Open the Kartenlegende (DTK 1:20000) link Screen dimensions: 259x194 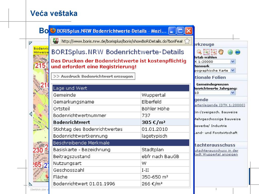[220, 105]
